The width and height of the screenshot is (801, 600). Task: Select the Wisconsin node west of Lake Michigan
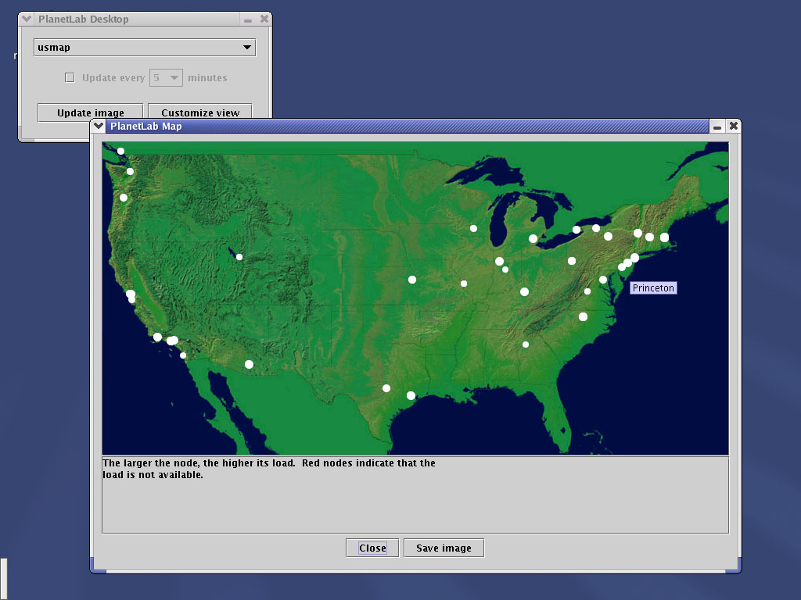click(x=473, y=228)
